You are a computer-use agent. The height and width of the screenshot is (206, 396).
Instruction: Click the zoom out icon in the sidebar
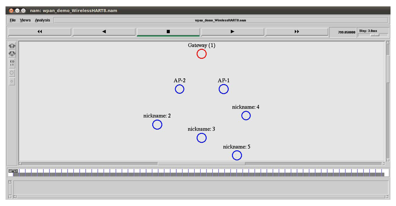pos(12,54)
